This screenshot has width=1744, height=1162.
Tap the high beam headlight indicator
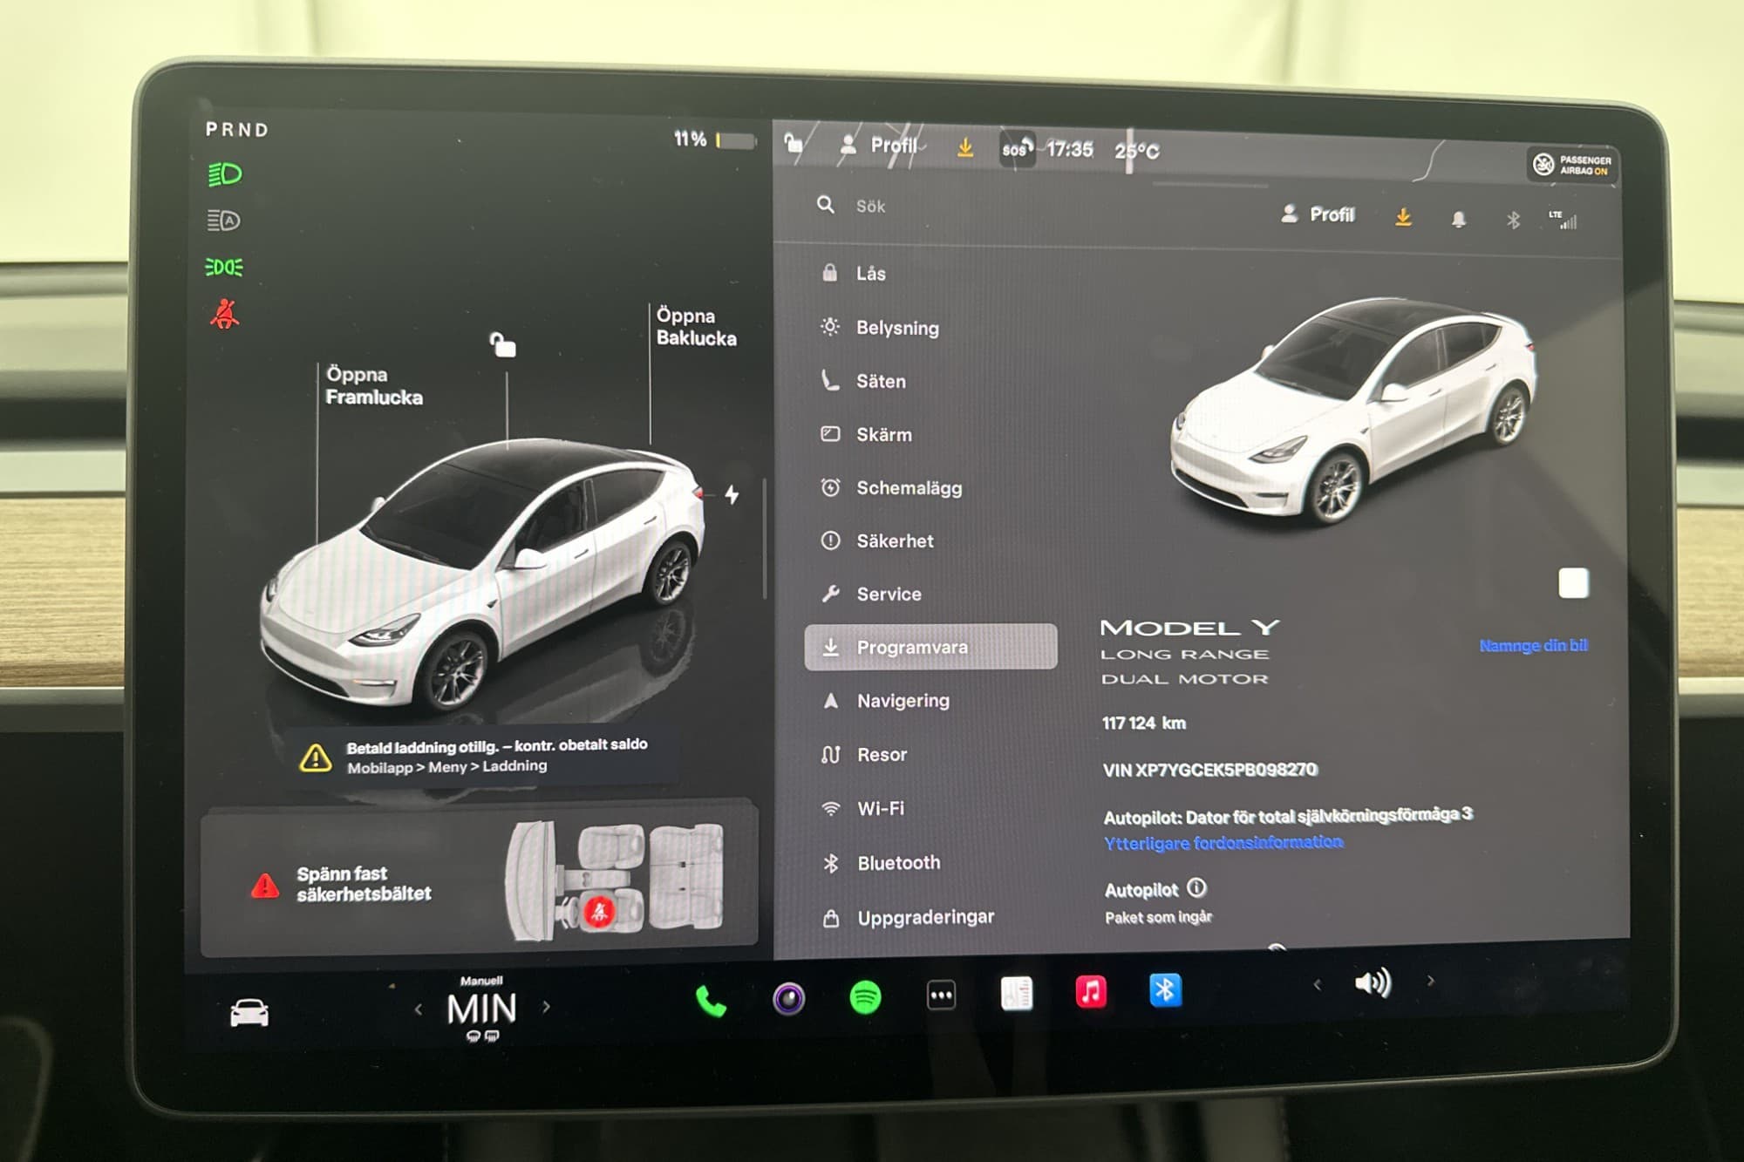[x=225, y=174]
